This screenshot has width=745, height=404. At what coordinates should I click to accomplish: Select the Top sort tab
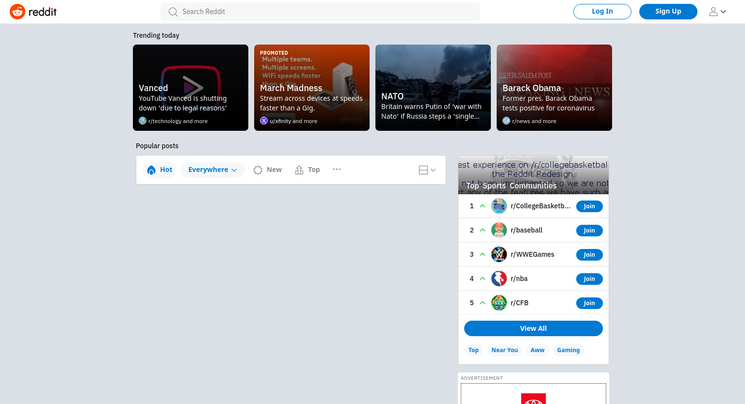308,170
